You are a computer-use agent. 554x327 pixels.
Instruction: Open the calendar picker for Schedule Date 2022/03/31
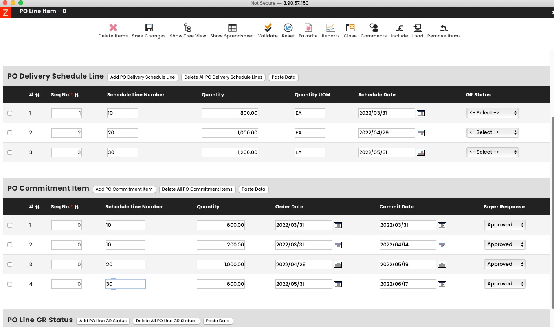[420, 113]
